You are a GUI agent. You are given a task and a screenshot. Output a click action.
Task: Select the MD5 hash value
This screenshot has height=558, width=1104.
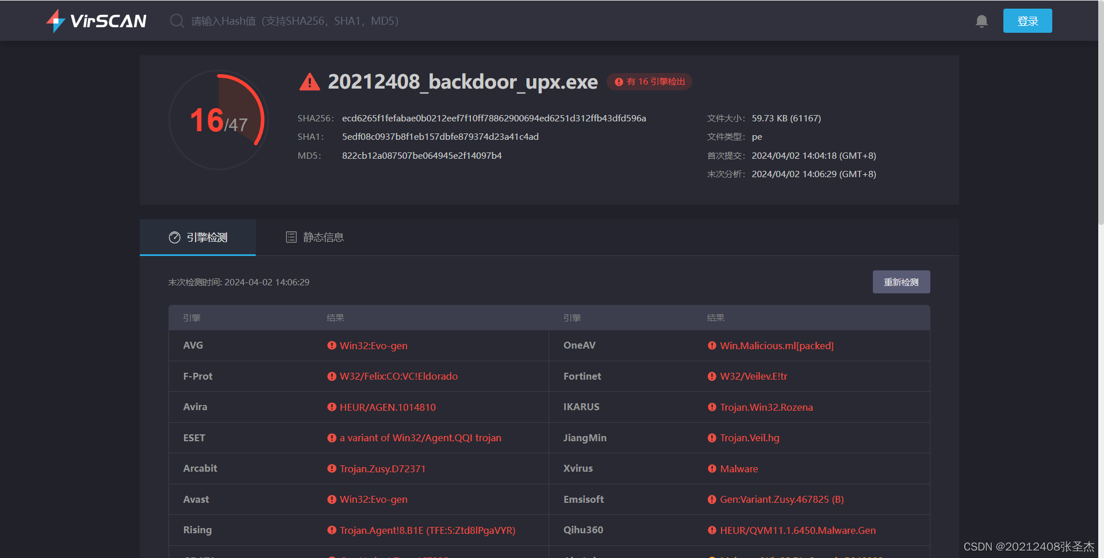421,155
